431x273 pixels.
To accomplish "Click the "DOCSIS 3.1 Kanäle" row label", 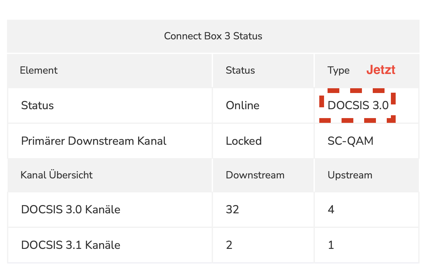I will (71, 245).
